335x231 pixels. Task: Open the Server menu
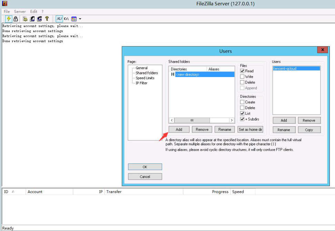(20, 11)
